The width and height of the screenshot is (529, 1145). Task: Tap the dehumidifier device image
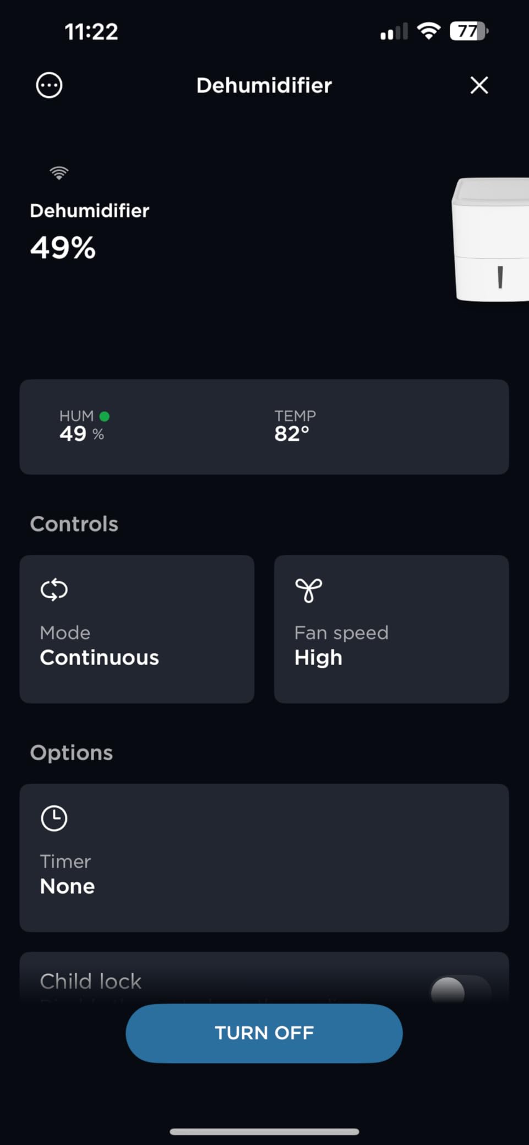tap(491, 240)
